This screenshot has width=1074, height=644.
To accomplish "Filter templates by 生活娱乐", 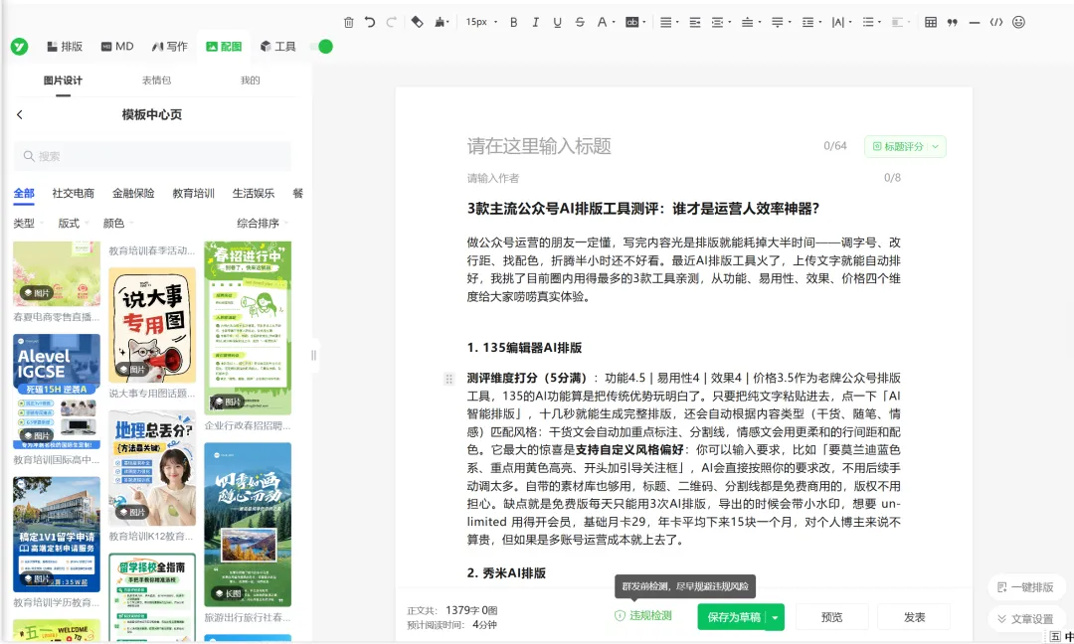I will click(254, 193).
